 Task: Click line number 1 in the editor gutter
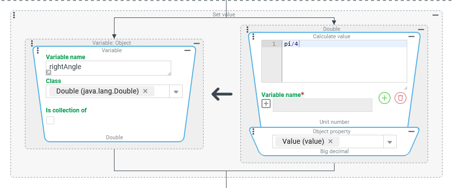274,44
